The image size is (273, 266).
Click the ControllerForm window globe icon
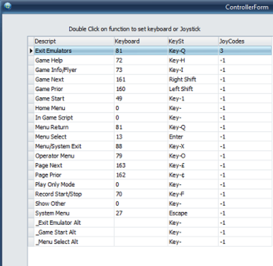[x=8, y=6]
